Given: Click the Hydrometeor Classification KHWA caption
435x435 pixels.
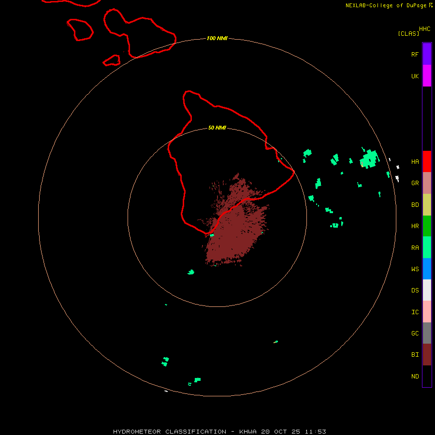Looking at the screenshot, I should point(219,432).
